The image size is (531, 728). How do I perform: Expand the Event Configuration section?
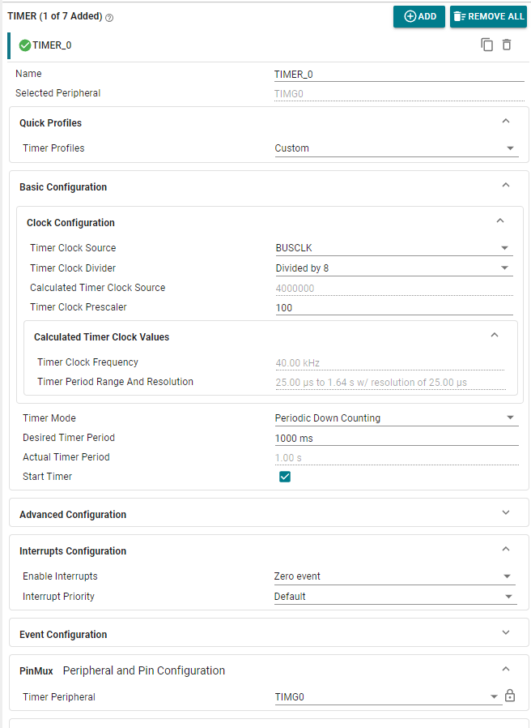pyautogui.click(x=506, y=633)
